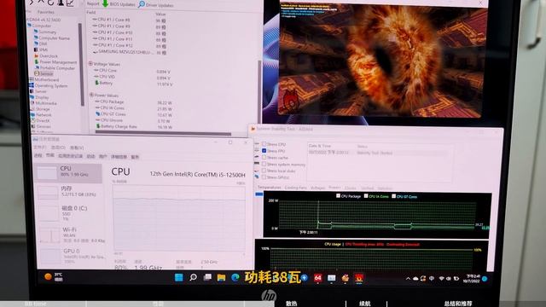546x307 pixels.
Task: Switch to Task Manager 进程 tab
Action: [38, 155]
